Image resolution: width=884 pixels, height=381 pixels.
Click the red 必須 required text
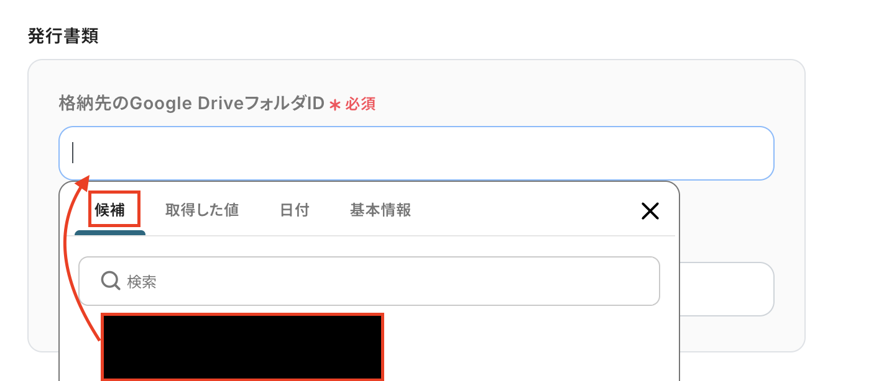361,104
